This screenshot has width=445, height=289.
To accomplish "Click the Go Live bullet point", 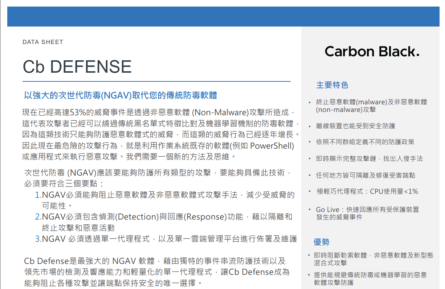I will click(x=367, y=213).
